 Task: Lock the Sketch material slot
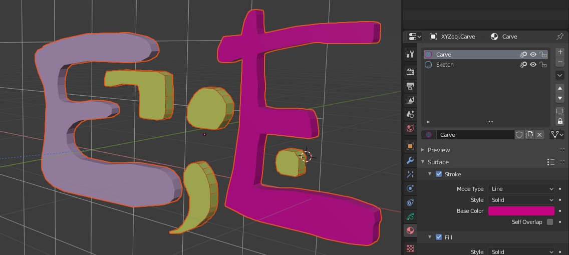click(543, 65)
